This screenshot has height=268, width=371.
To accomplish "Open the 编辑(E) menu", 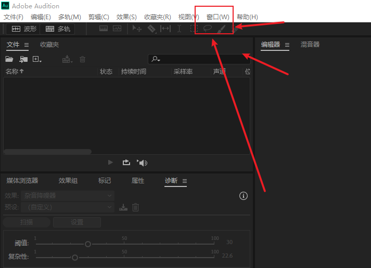I will point(41,17).
